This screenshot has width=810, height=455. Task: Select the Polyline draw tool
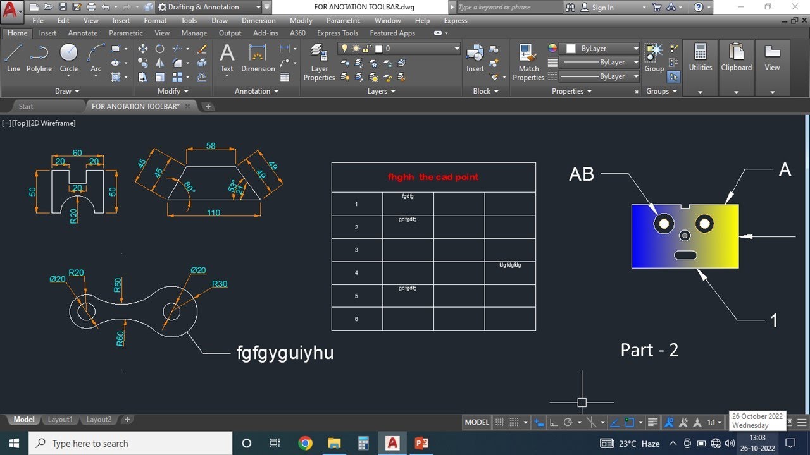click(39, 58)
